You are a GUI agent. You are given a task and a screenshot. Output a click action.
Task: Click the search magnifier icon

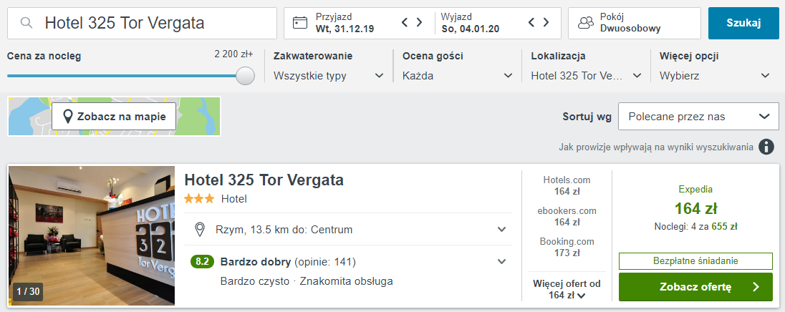(27, 23)
